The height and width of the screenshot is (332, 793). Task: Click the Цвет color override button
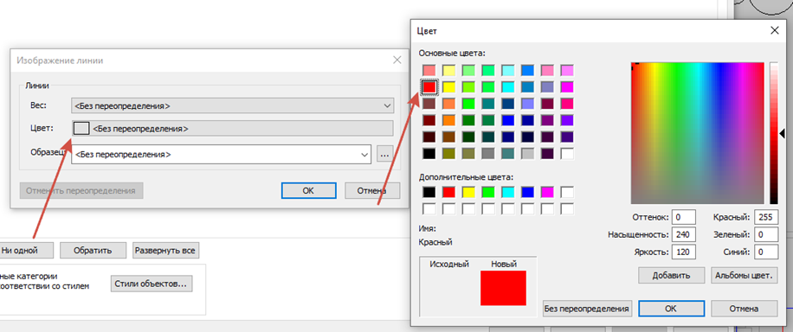(x=232, y=128)
